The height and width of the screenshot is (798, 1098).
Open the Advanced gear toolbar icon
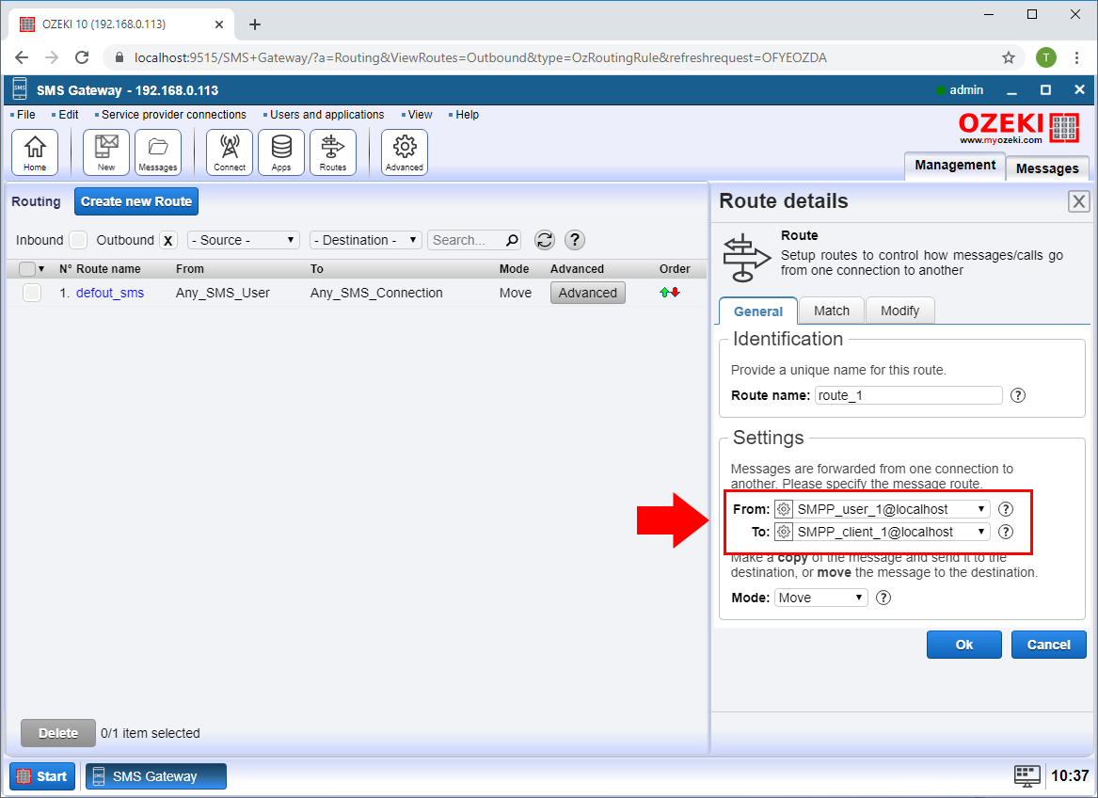(405, 152)
